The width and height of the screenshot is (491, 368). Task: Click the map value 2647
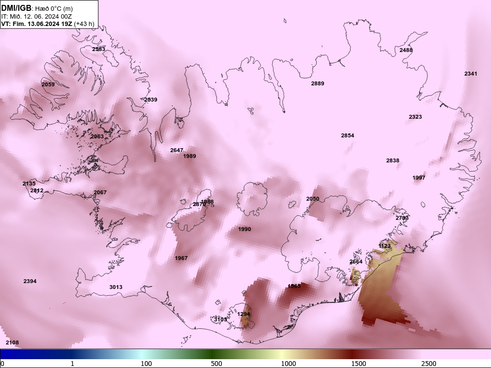177,151
